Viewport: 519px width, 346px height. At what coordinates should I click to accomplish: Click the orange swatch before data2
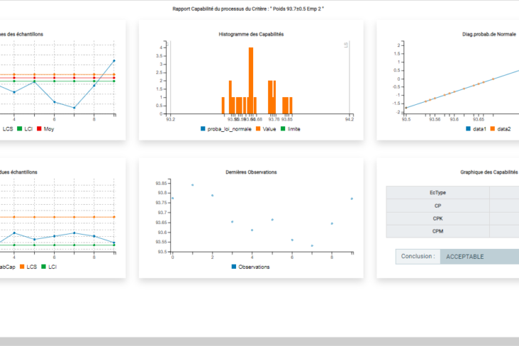493,128
